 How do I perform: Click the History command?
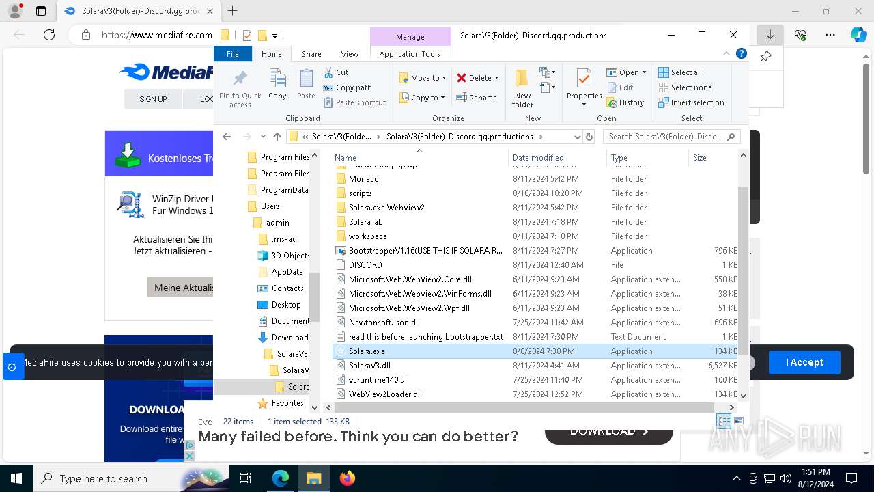625,102
